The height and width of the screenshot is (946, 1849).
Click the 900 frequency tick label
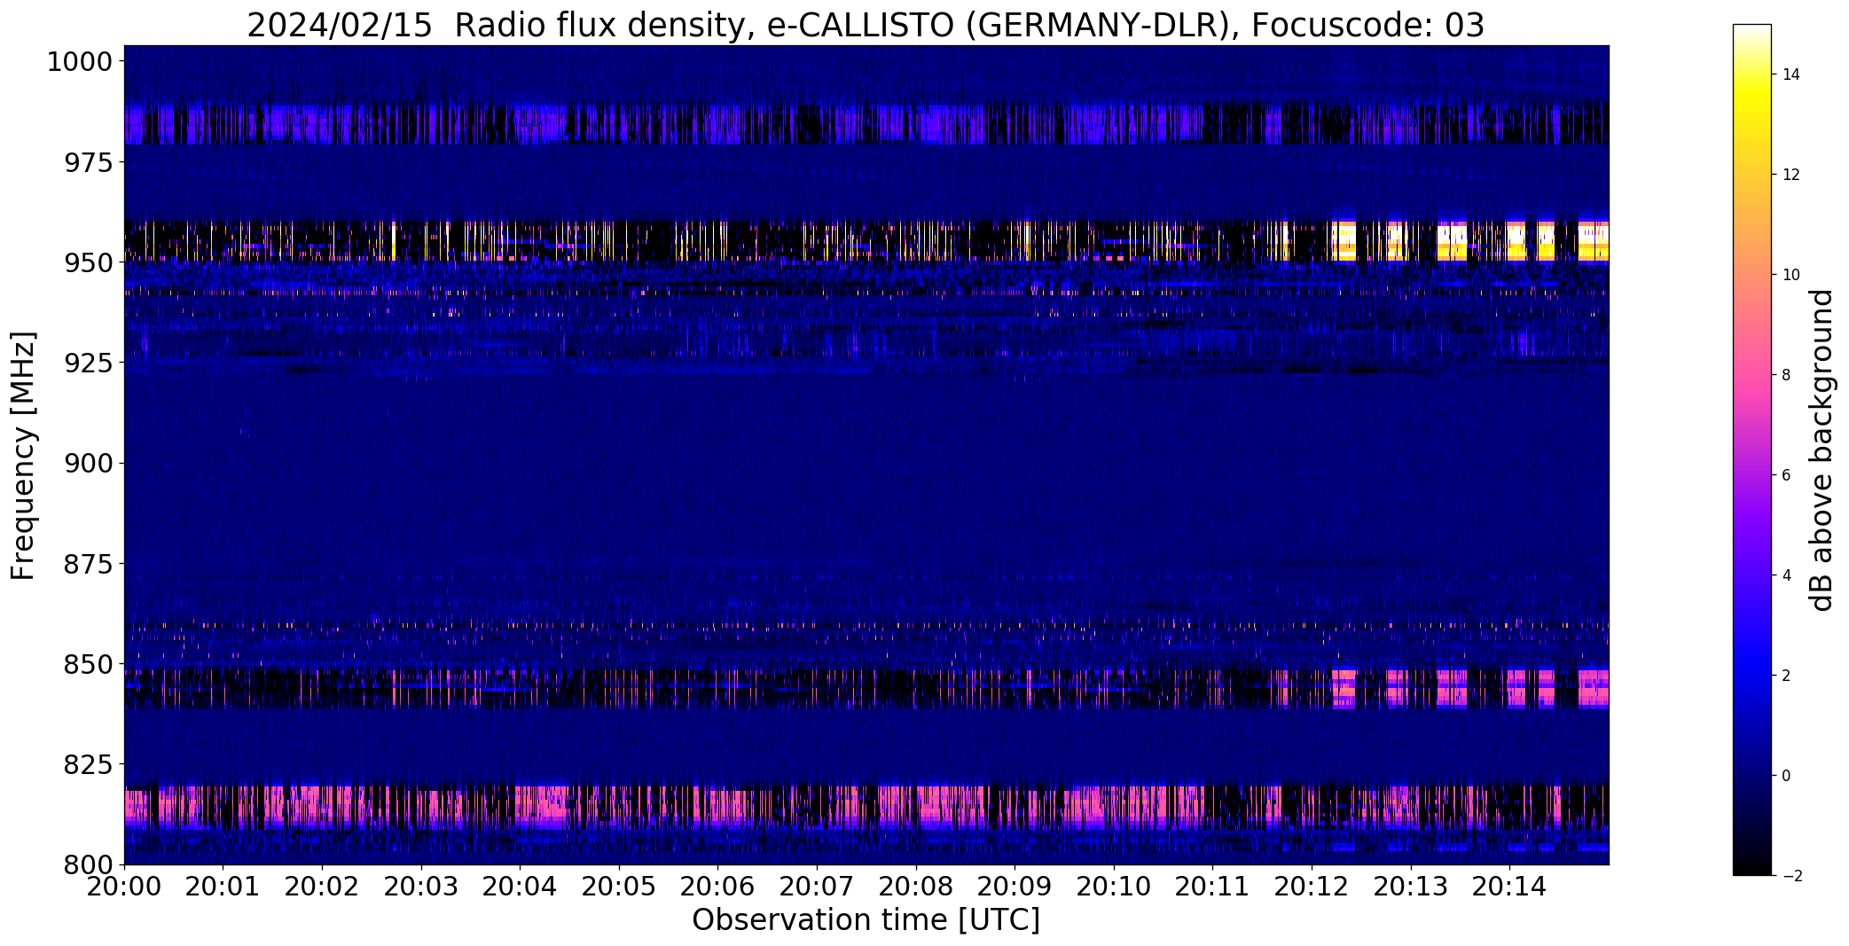[x=88, y=463]
